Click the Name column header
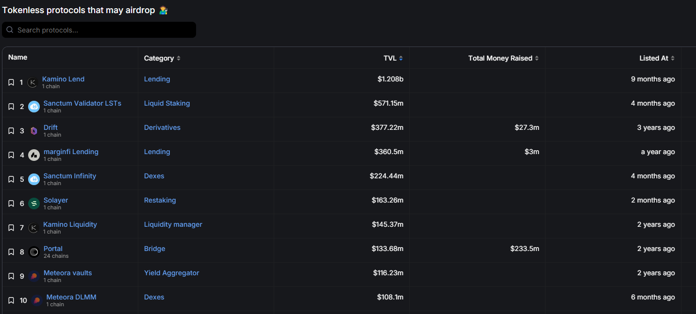 click(x=17, y=57)
